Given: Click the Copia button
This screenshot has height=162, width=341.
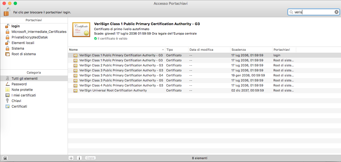Looking at the screenshot, I should click(90, 158).
